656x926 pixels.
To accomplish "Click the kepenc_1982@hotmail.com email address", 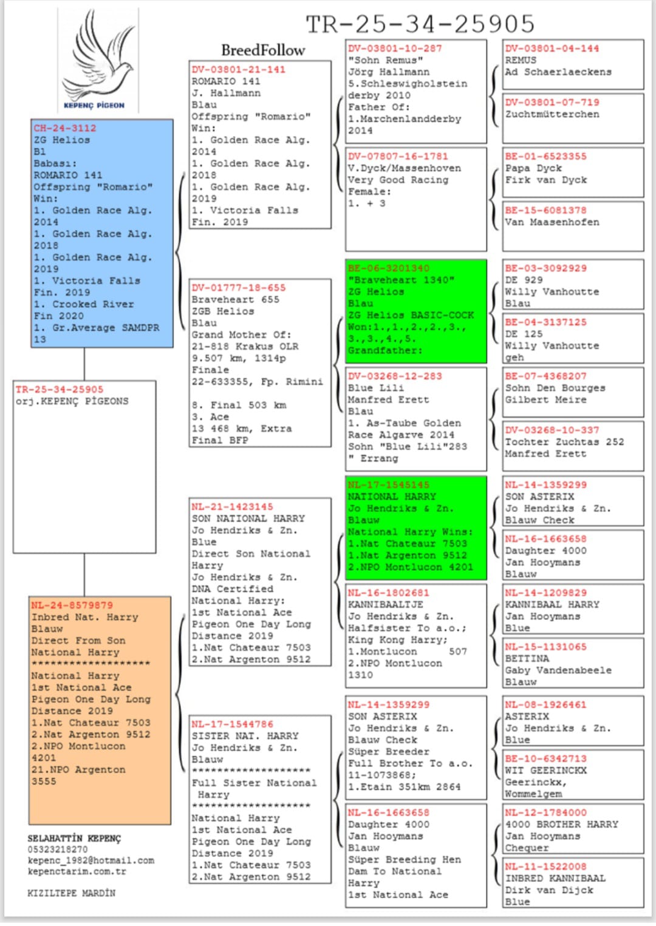I will point(91,860).
